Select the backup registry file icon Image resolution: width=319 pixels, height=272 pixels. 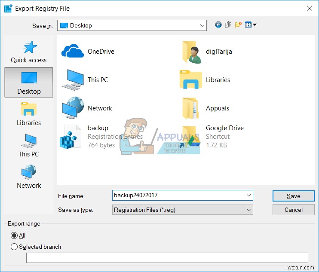click(71, 137)
